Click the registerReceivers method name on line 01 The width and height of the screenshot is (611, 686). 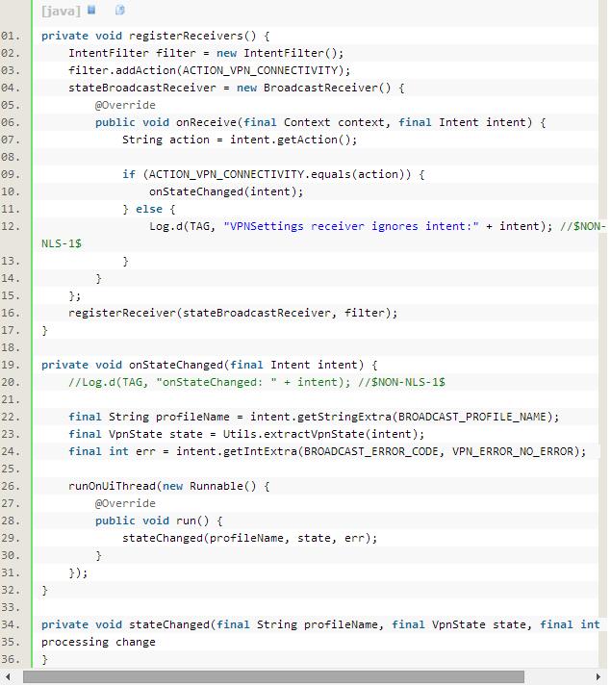pos(186,36)
